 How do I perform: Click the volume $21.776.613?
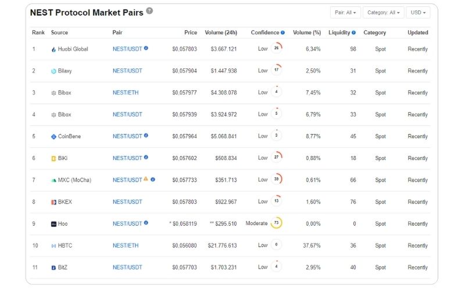click(x=223, y=245)
